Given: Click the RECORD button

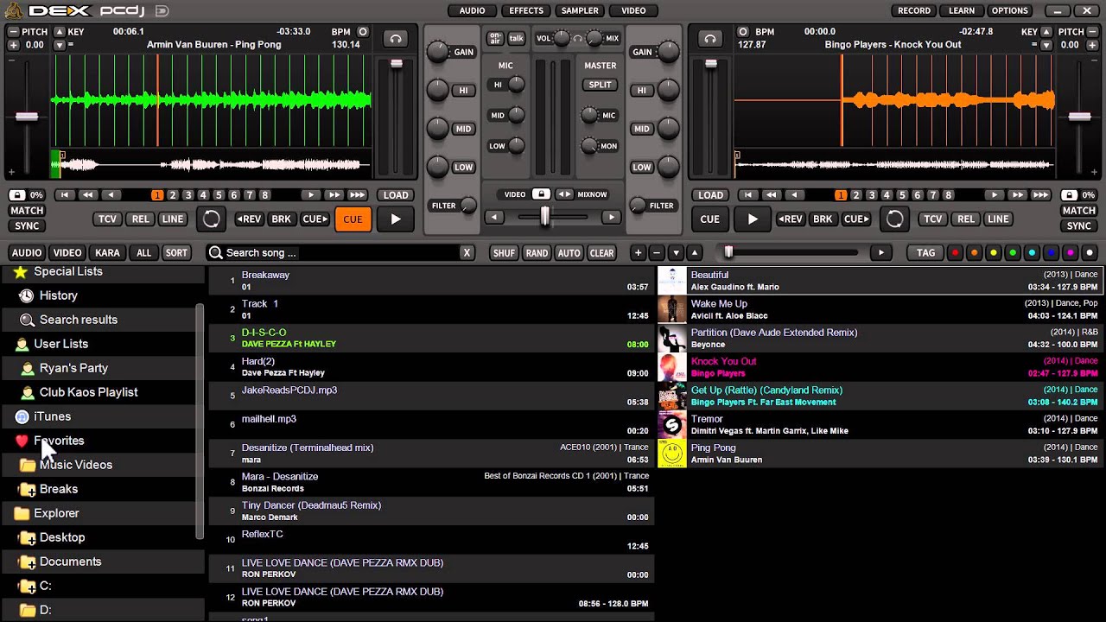Looking at the screenshot, I should [x=914, y=10].
